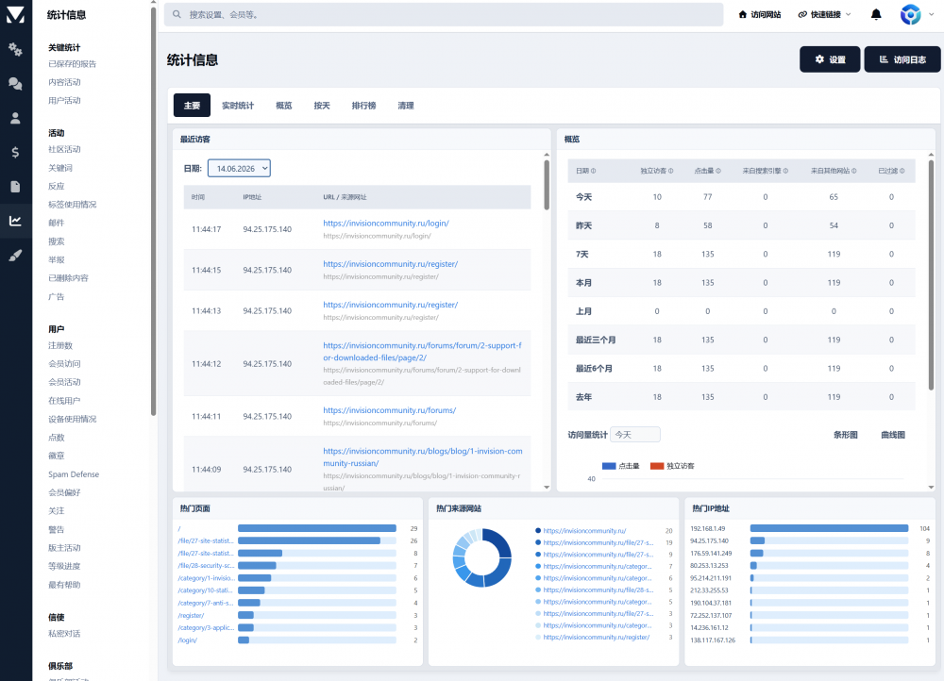This screenshot has height=681, width=944.
Task: Open 私密对话 in sidebar
Action: (64, 634)
